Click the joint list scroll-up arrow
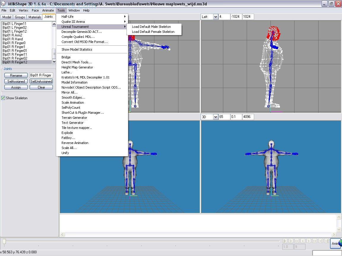This screenshot has height=256, width=342. 54,24
